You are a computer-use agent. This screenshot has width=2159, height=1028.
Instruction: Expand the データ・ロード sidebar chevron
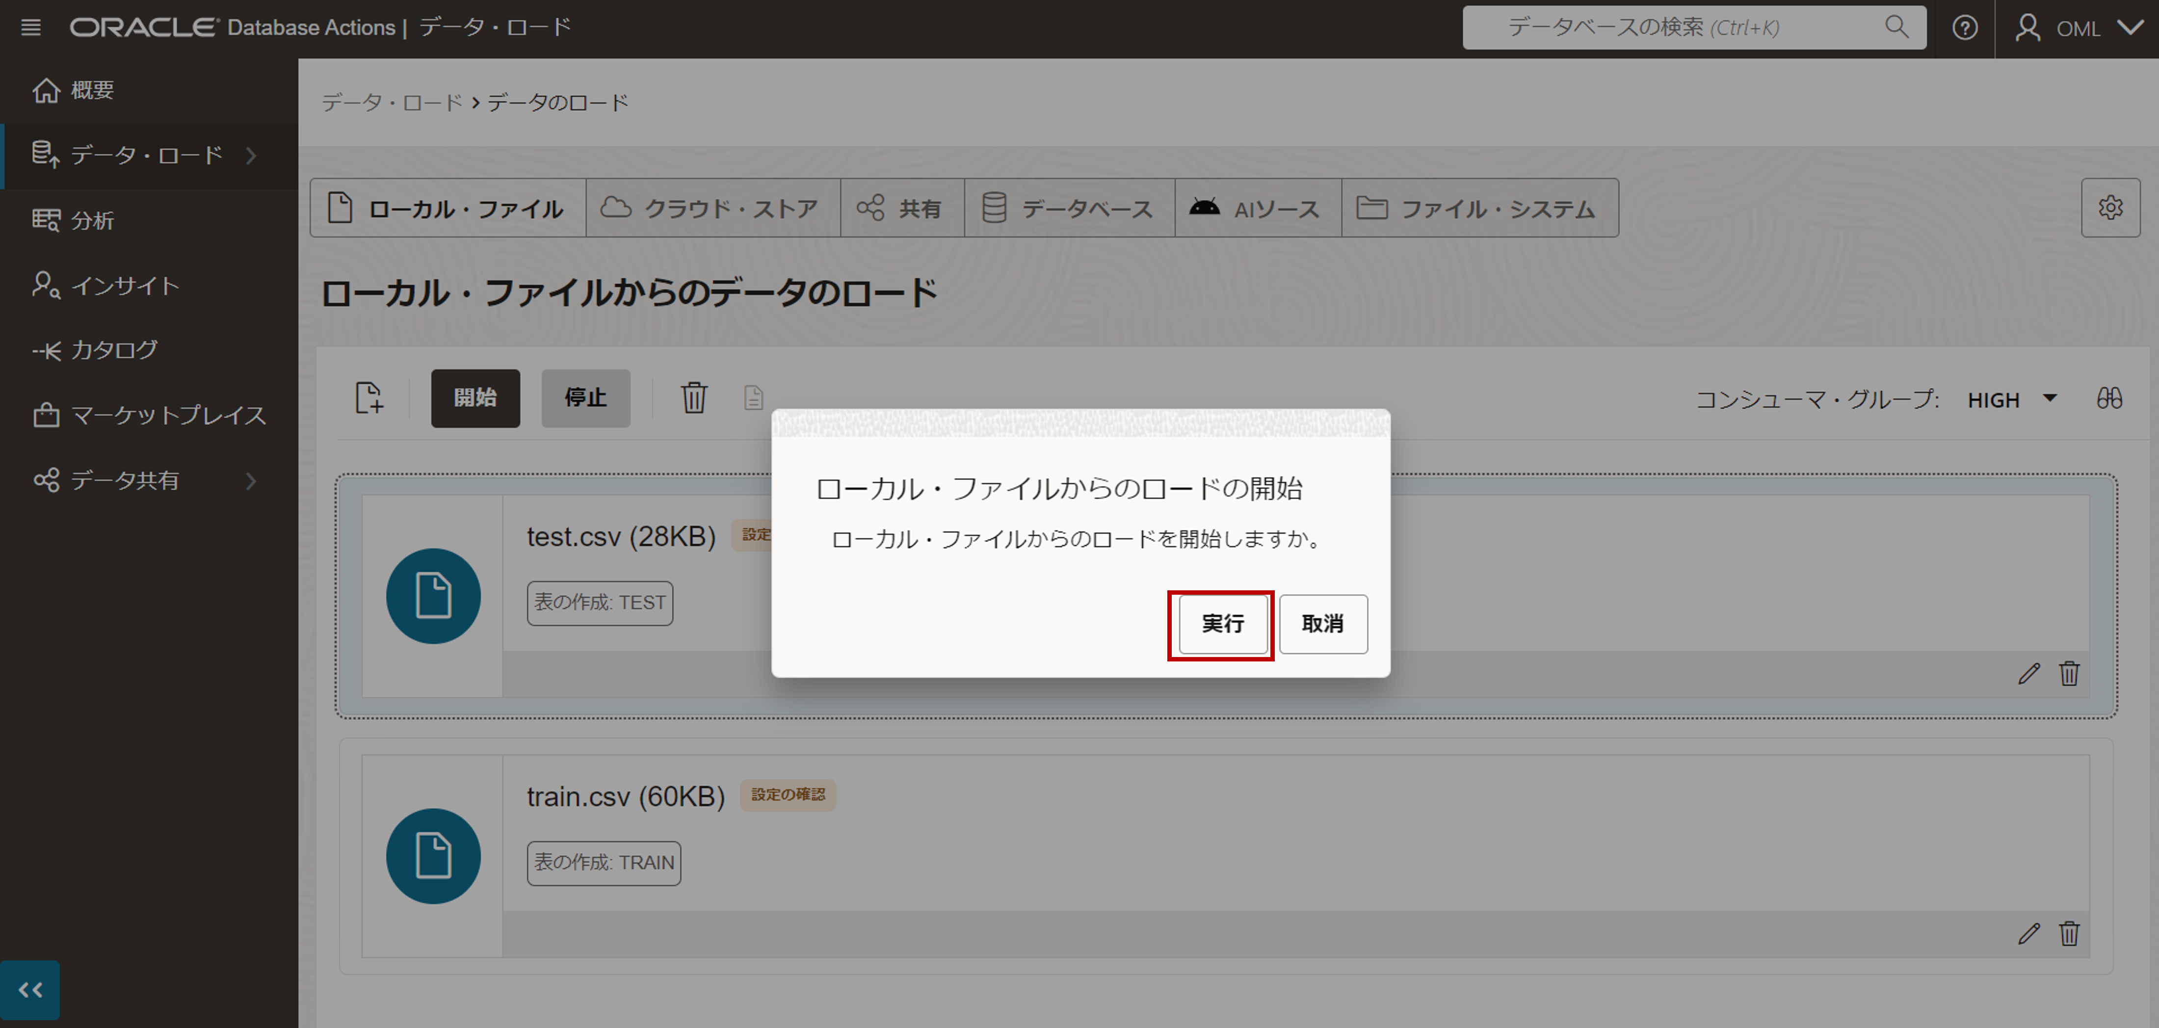tap(251, 156)
